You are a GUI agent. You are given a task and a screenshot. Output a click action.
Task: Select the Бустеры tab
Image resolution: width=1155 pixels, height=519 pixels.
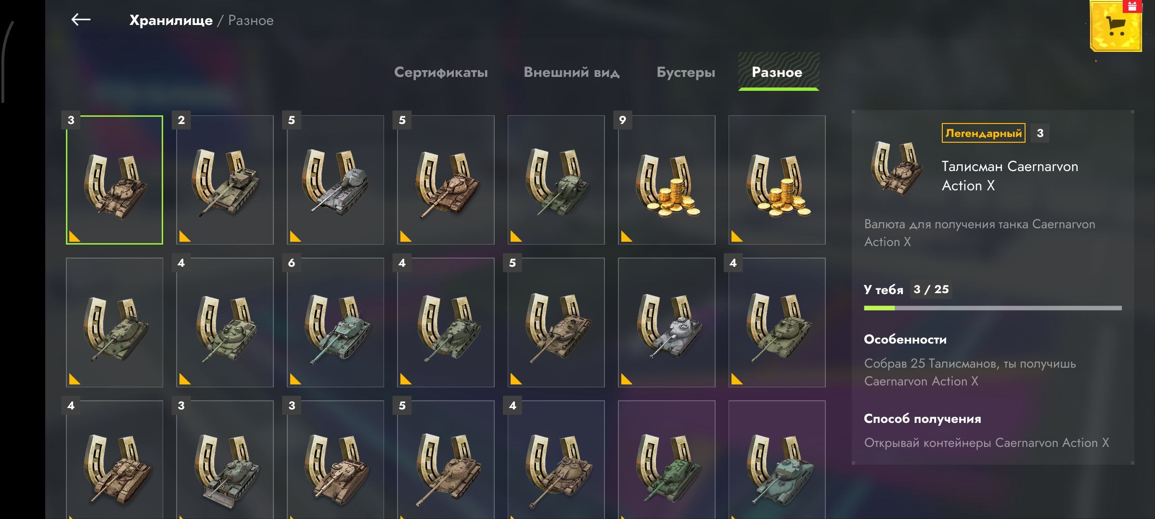point(686,72)
